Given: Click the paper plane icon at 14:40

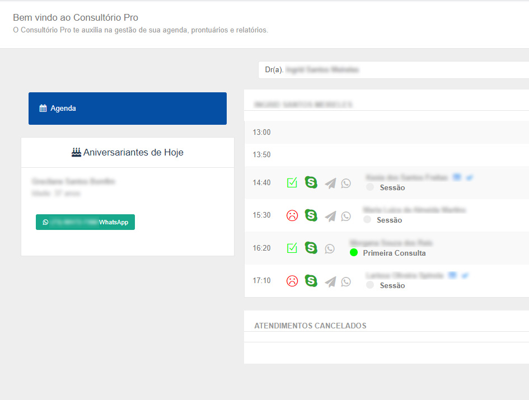Looking at the screenshot, I should point(330,183).
